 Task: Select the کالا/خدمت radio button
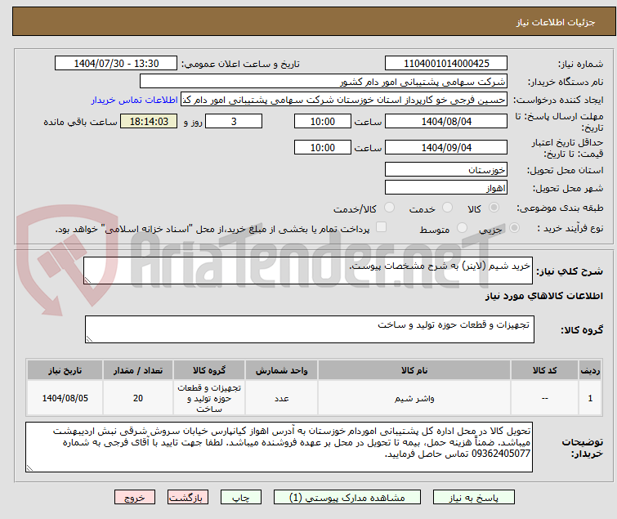(x=389, y=208)
